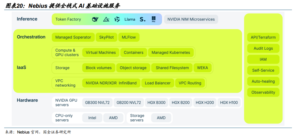Click the Load Balancer box
Image resolution: width=295 pixels, height=136 pixels.
[158, 83]
